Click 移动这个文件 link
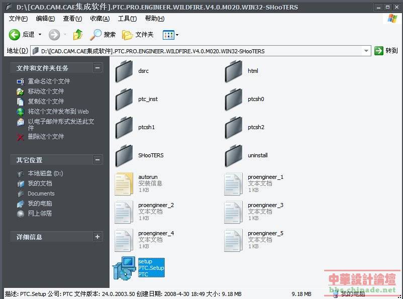 coord(46,91)
